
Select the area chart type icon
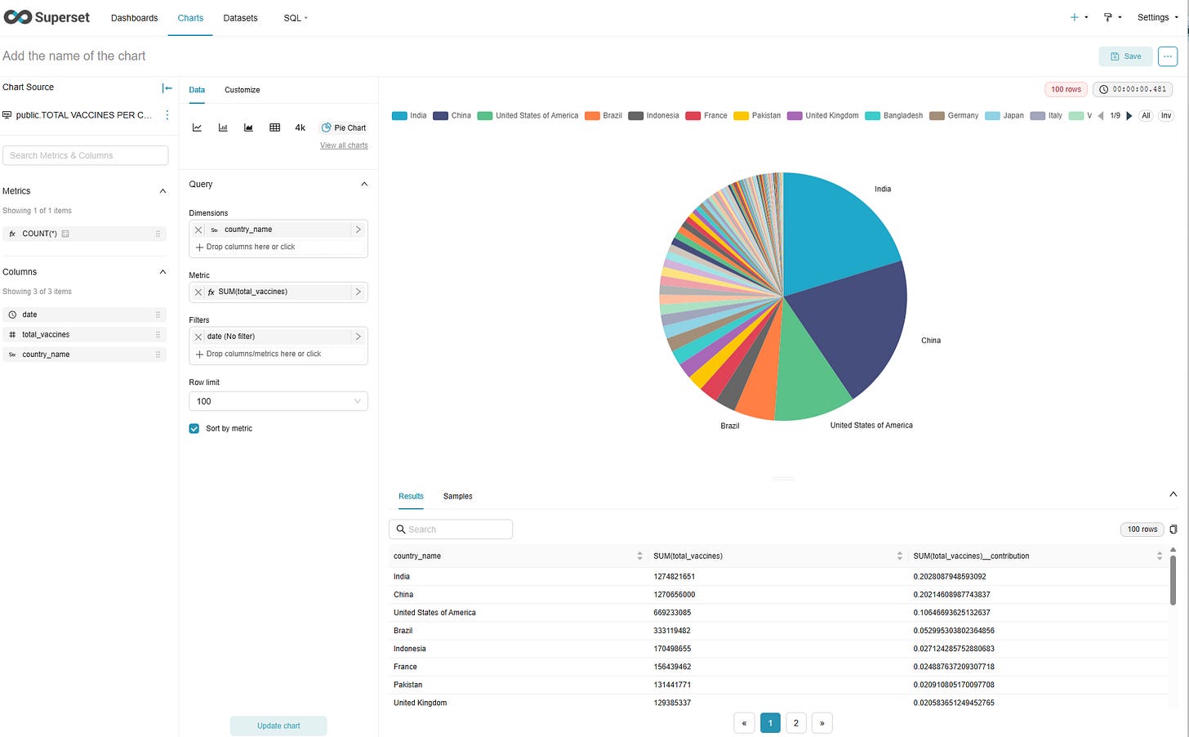(x=248, y=127)
